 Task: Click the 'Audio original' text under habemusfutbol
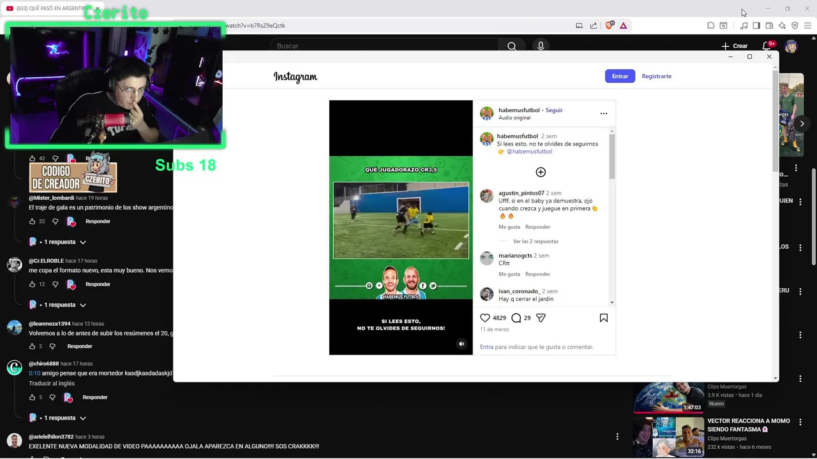514,118
